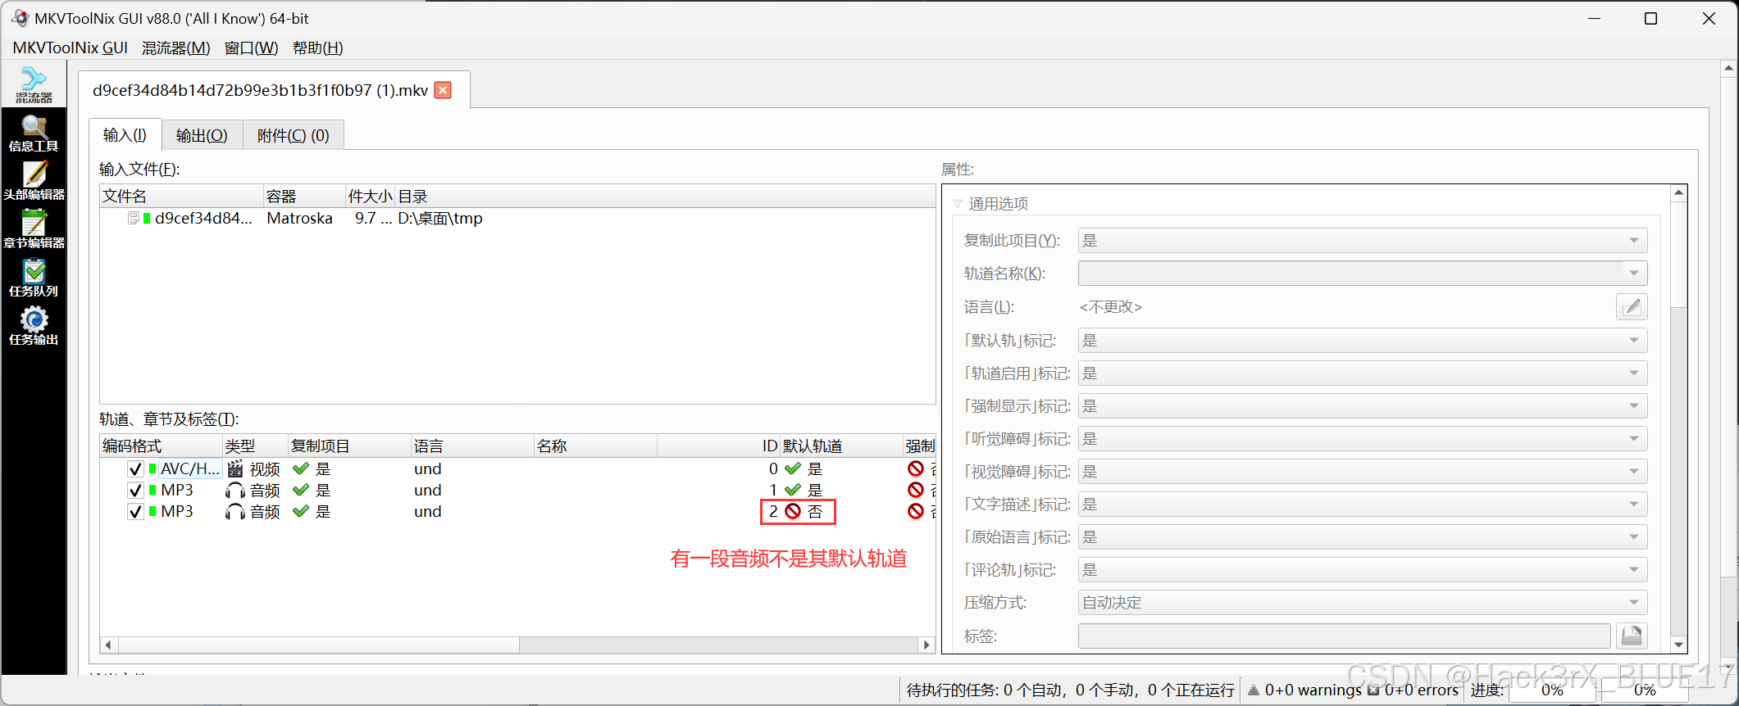
Task: Open the 任务输出 job output
Action: tap(34, 327)
